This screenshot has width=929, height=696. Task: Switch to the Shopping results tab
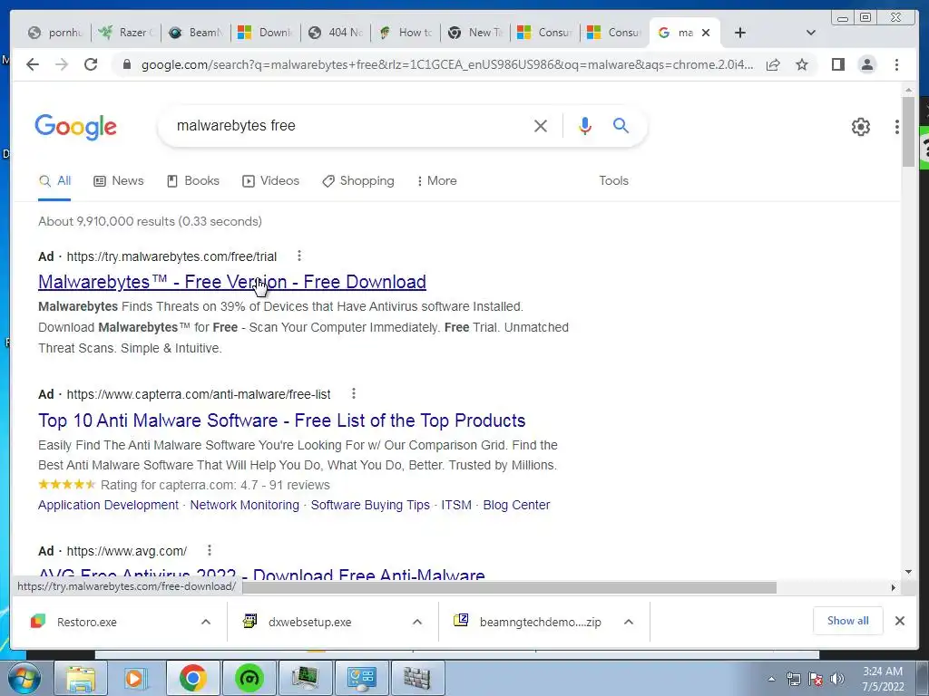coord(357,180)
